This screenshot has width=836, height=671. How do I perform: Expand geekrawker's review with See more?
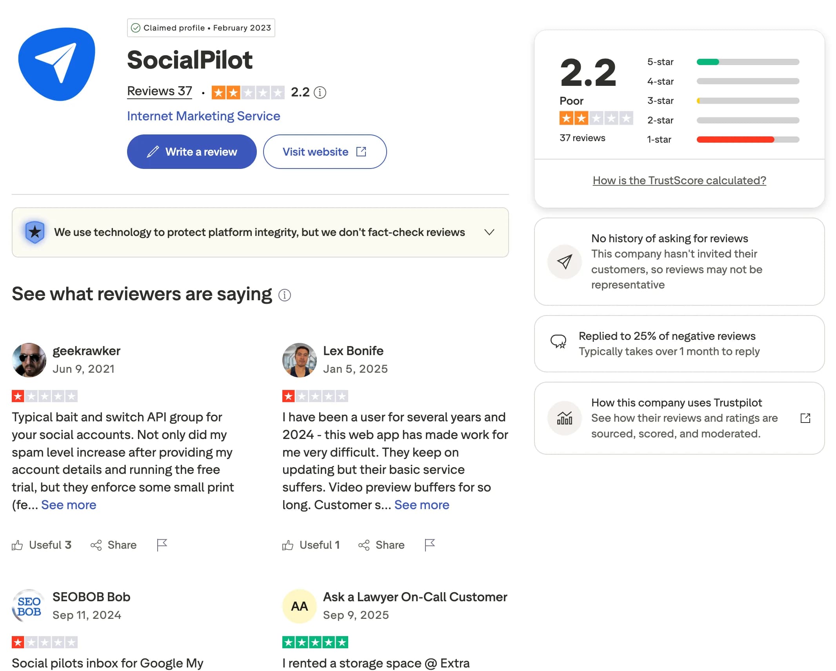(69, 505)
